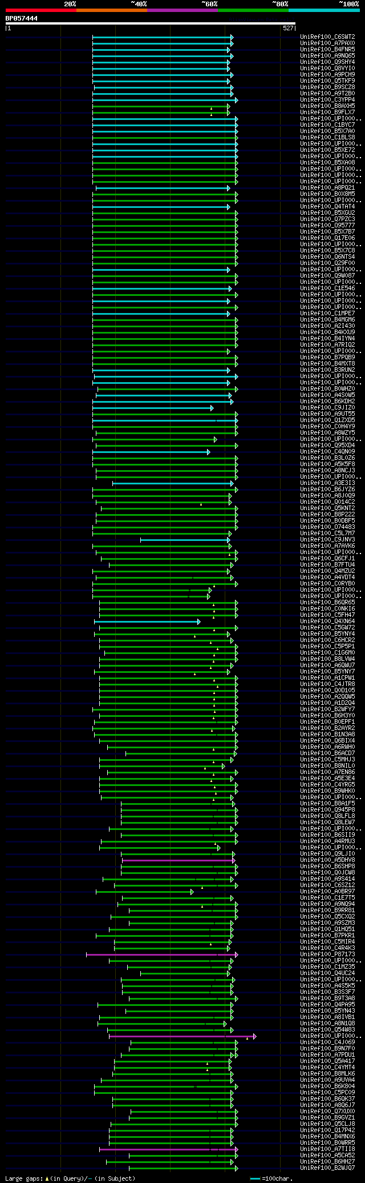Screen dimensions: 365x1183
Task: Click the red 20% identity legend bar
Action: [x=41, y=10]
